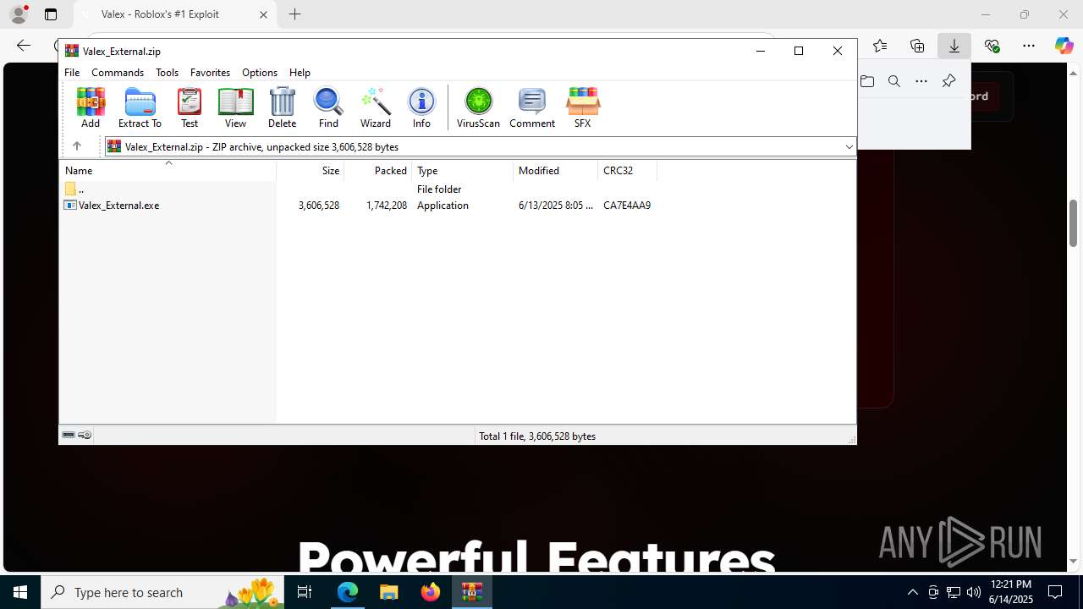Go back in Edge browser
The image size is (1083, 609).
coord(24,46)
